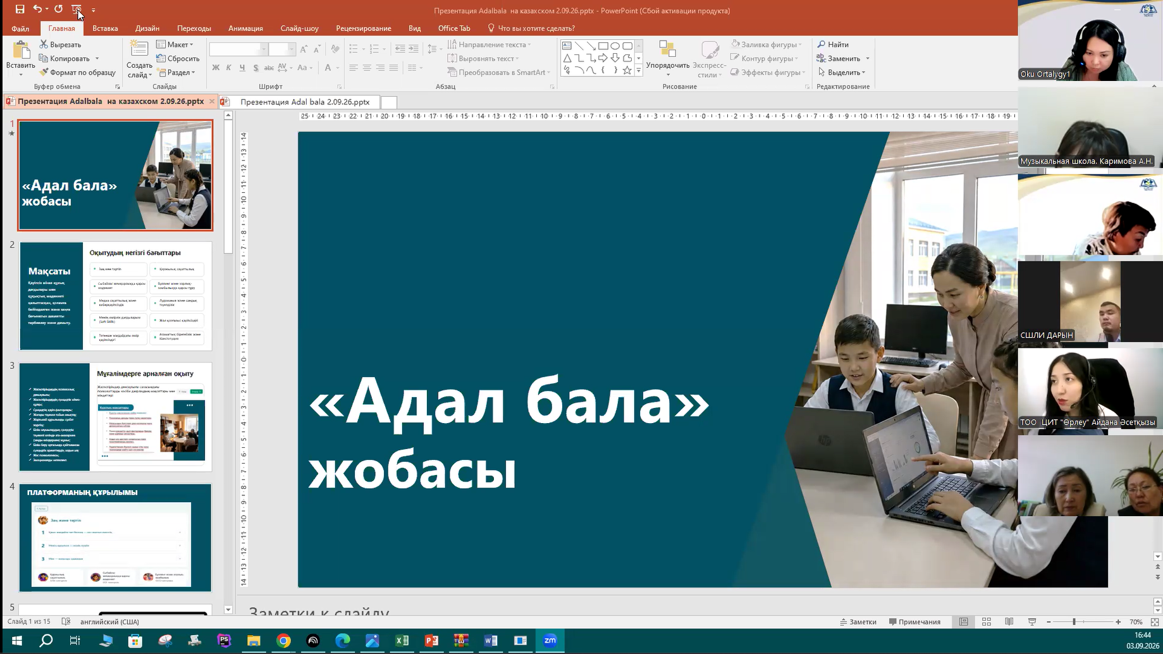Launch Zoom from the Windows taskbar

[550, 641]
